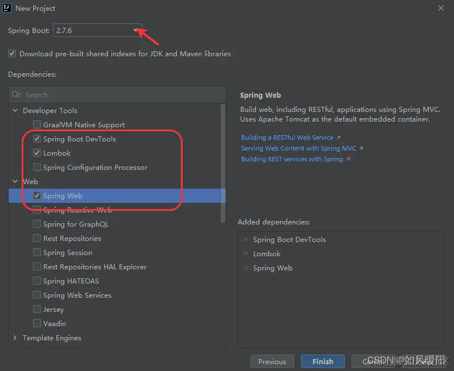Click Lombok in Added dependencies list

tap(267, 253)
